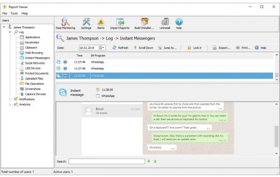Show the Clipboard log
The width and height of the screenshot is (280, 177).
click(31, 48)
